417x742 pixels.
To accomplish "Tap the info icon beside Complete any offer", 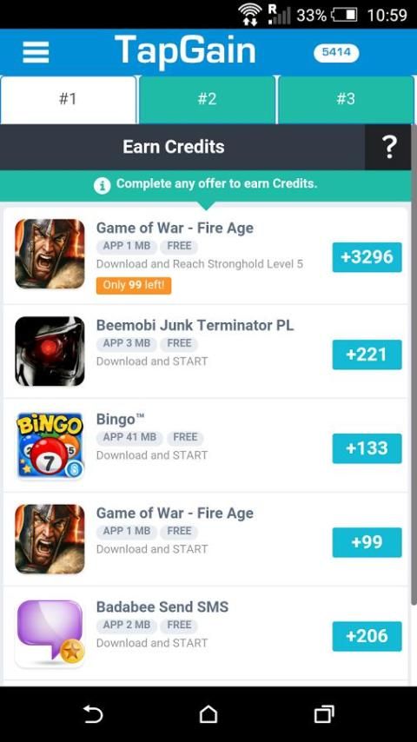I will 102,185.
